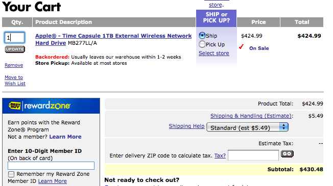Screen dimensions: 333x186
Task: Click Learn More beside Not a member
Action: click(x=65, y=137)
